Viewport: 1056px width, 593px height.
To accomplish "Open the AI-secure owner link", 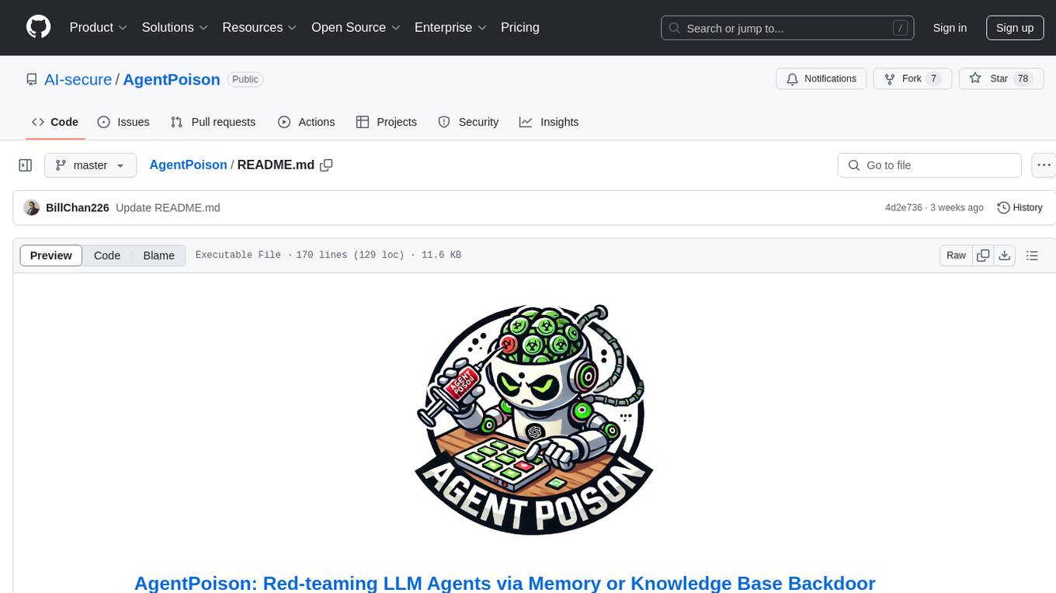I will 78,79.
